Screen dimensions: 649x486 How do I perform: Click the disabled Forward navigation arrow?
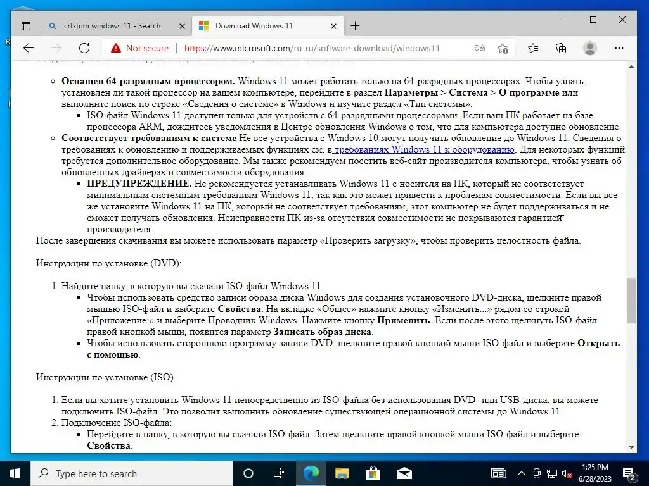pos(56,48)
